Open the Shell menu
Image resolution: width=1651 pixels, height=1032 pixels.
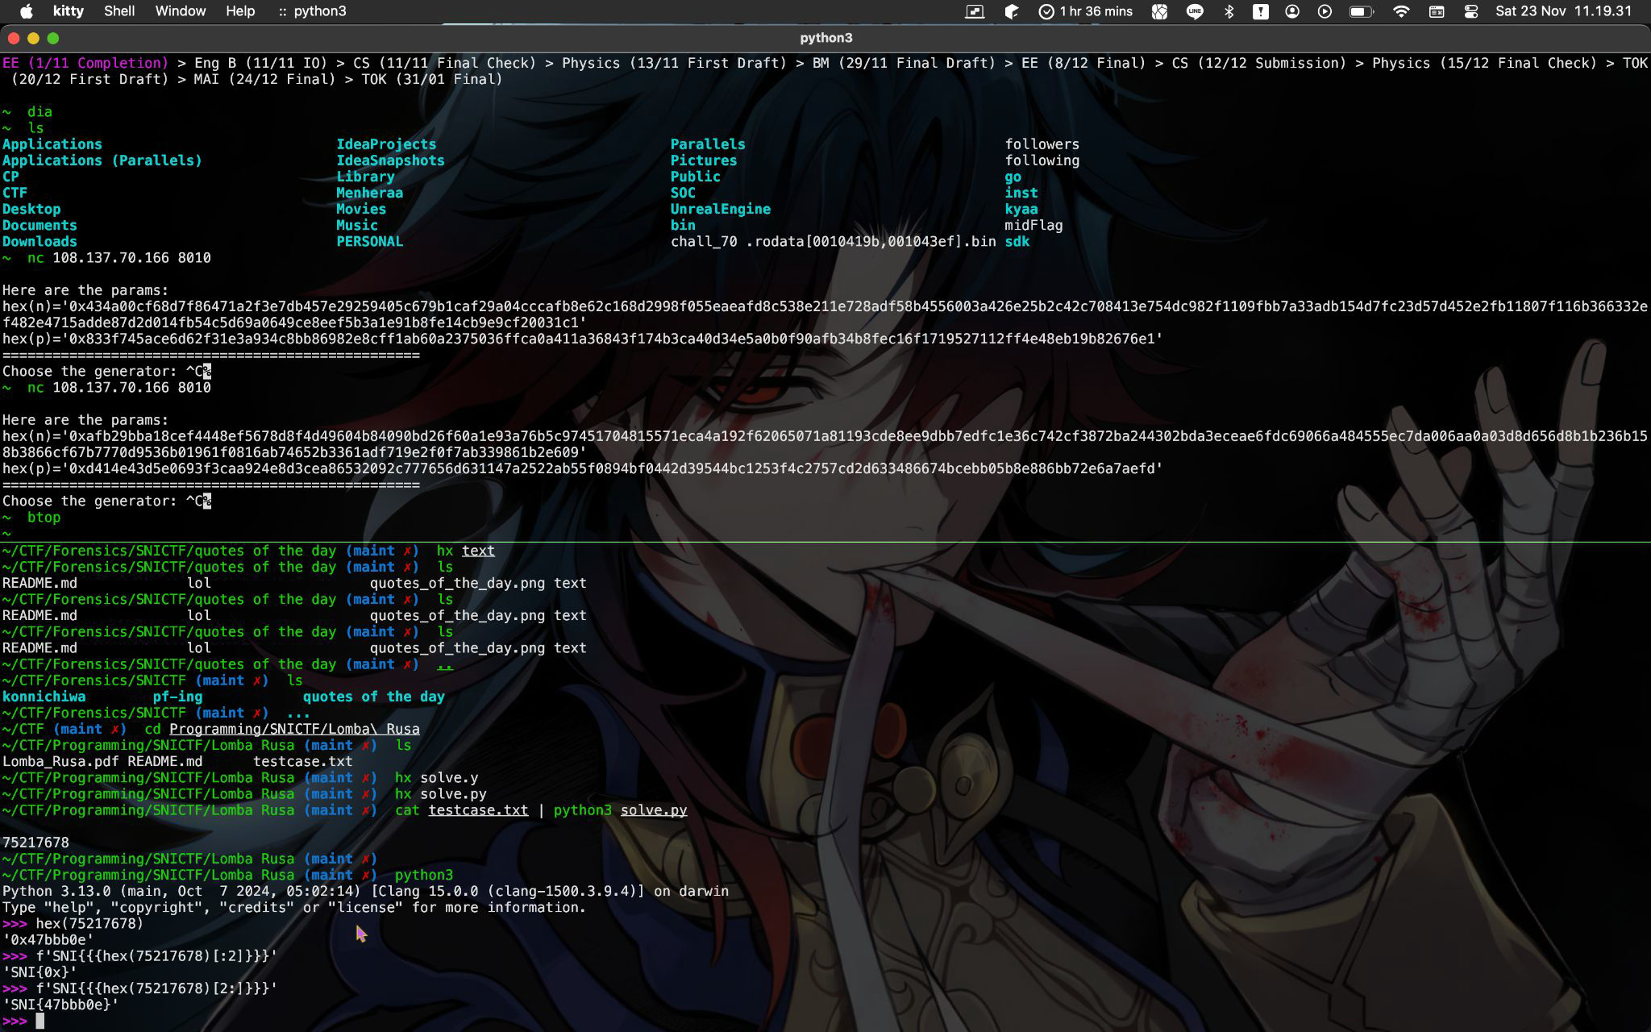click(x=119, y=11)
